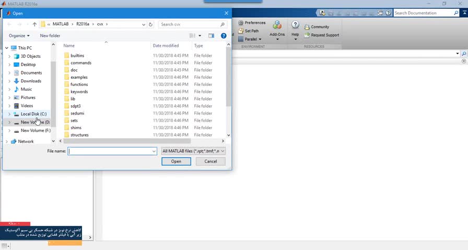Open the change view options dropdown
468x250 pixels.
coord(200,36)
